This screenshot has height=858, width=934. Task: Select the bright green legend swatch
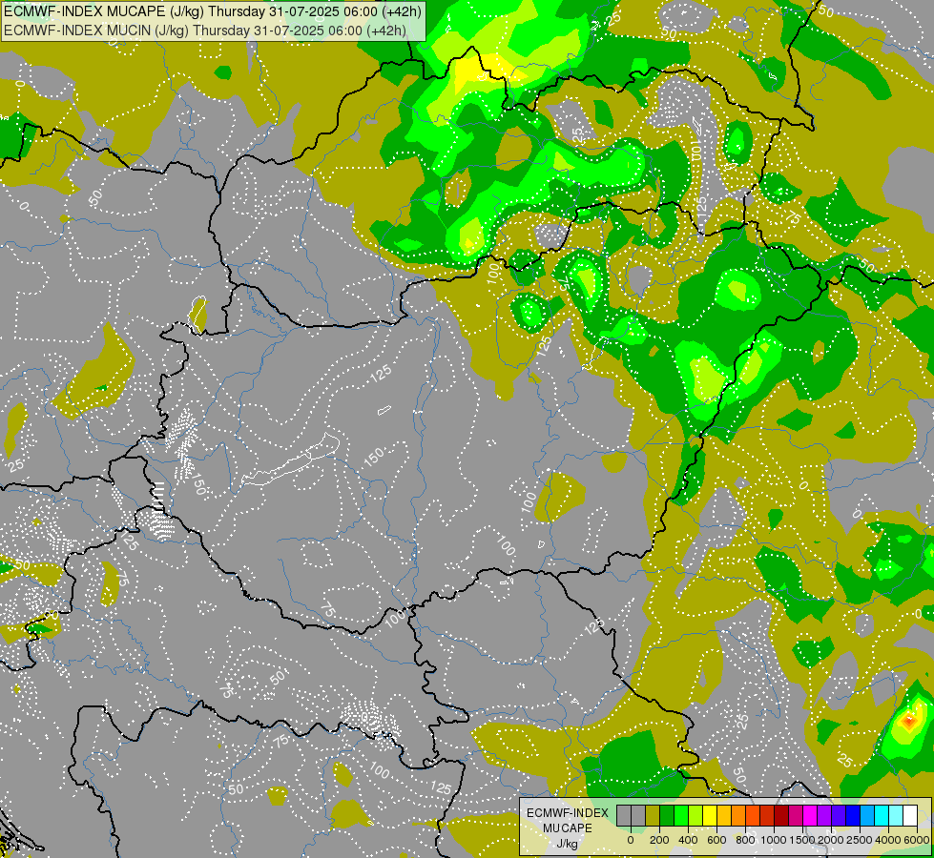click(x=681, y=815)
